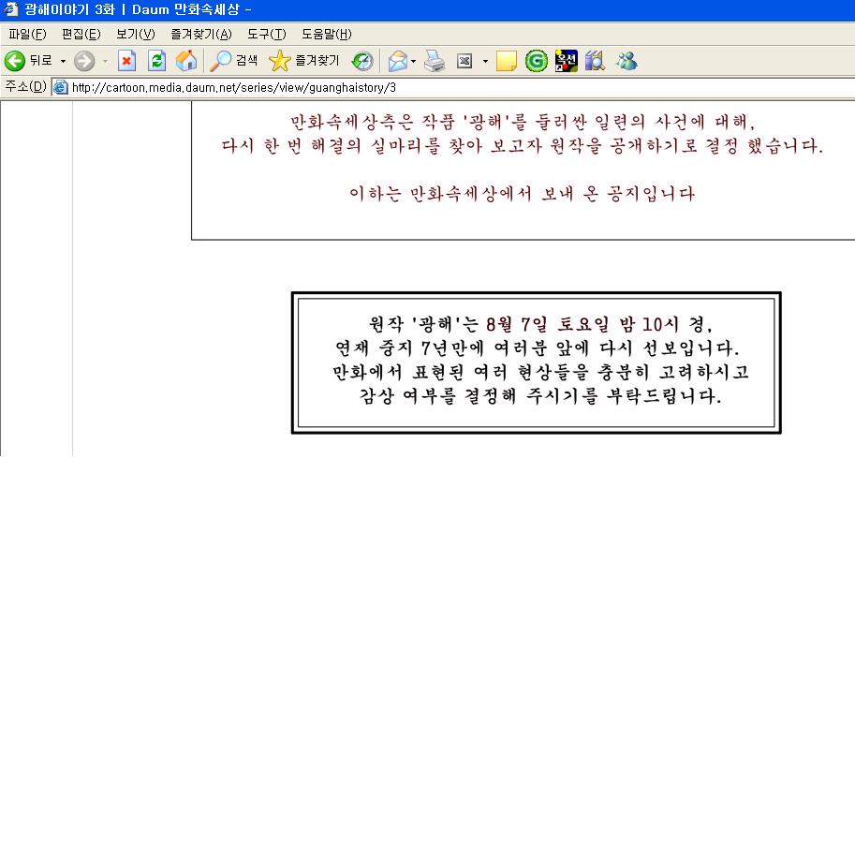Open the 파일(F) menu
Screen dimensions: 855x843
(26, 35)
